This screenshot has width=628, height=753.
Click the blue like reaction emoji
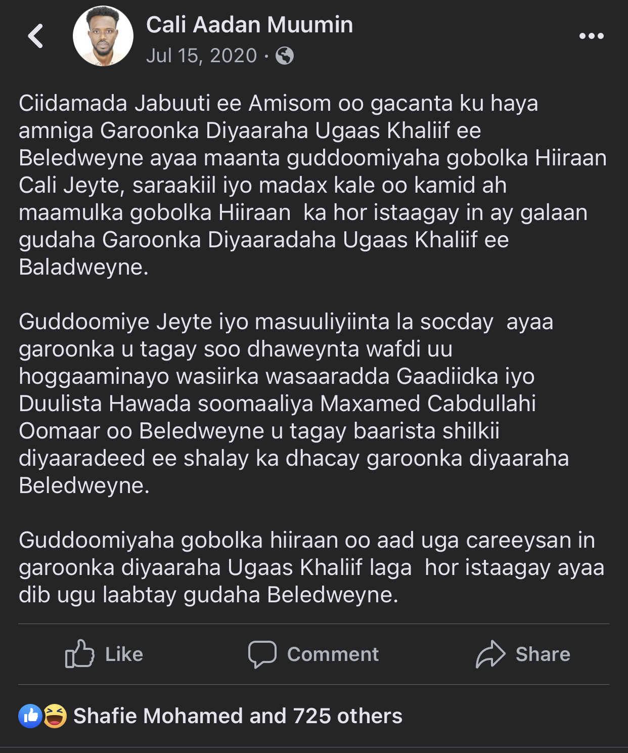pos(30,716)
